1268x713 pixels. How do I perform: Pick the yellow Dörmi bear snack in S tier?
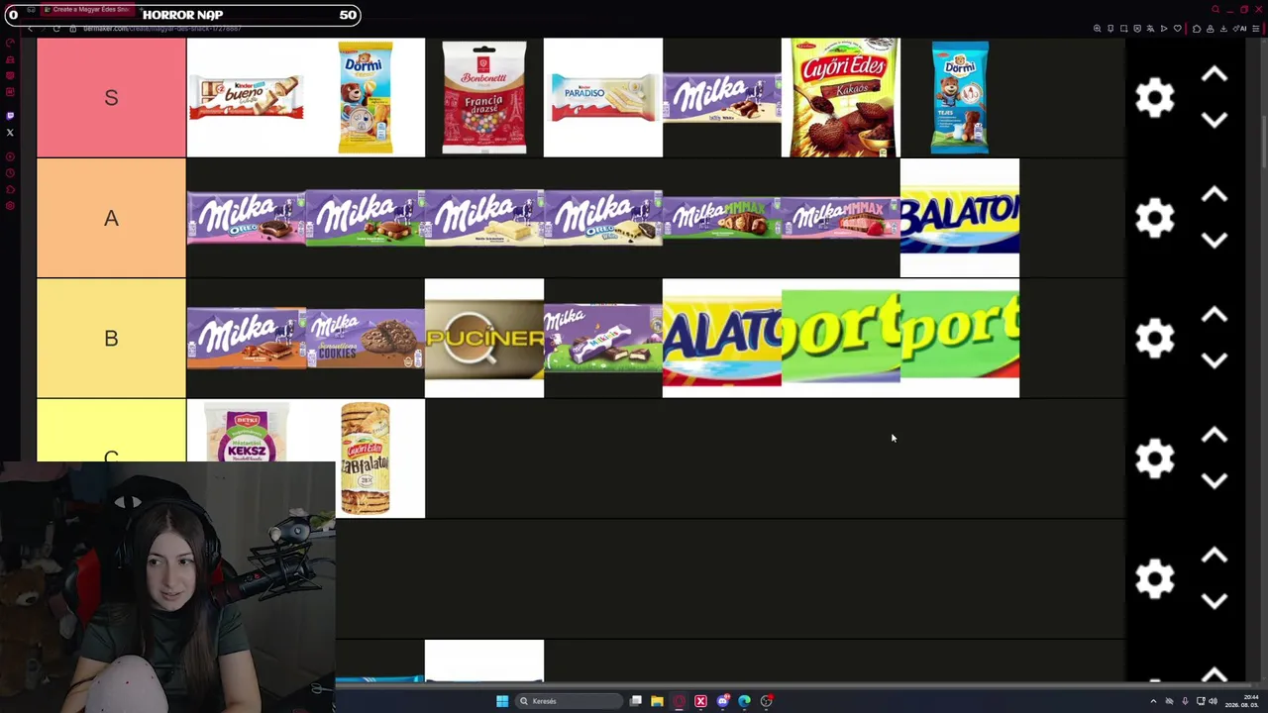click(366, 97)
